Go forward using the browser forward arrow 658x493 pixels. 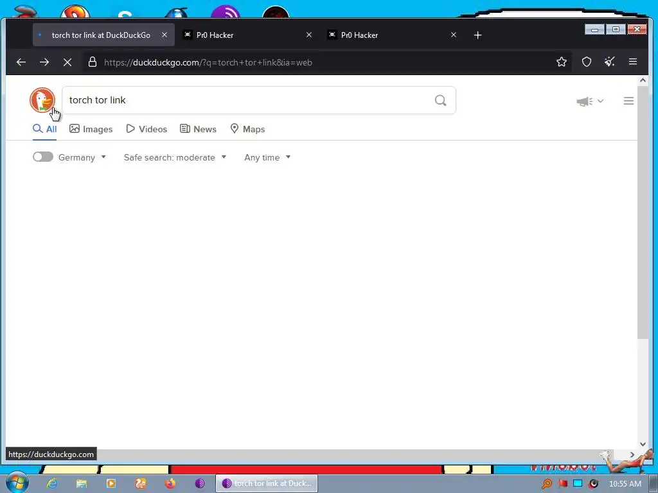coord(44,62)
